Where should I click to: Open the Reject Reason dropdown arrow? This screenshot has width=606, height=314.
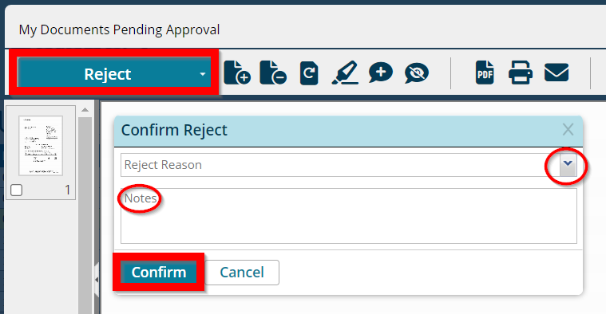coord(568,165)
